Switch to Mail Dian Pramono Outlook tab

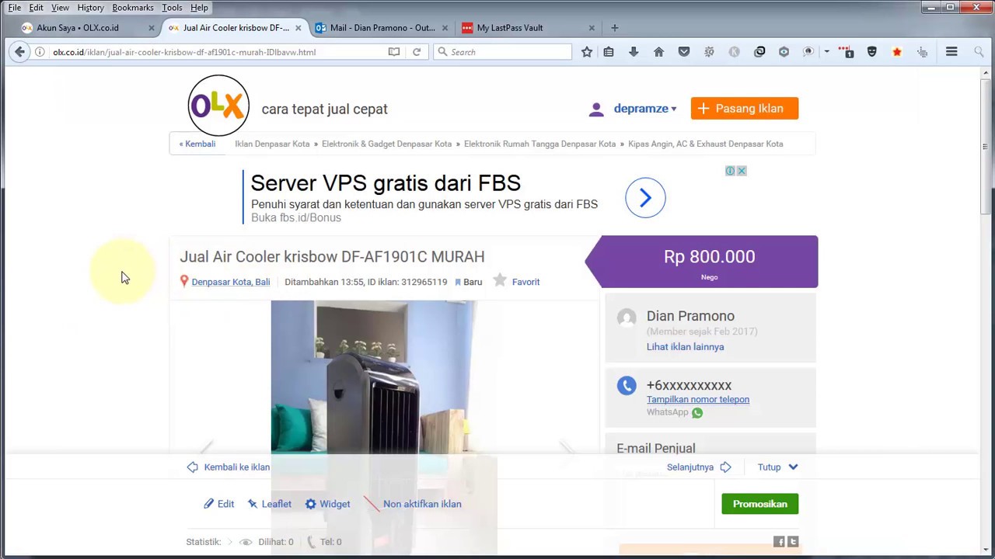coord(382,28)
